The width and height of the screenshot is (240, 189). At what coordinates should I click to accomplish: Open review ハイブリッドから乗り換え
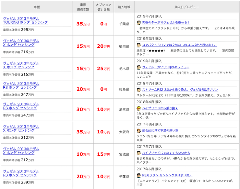pyautogui.click(x=160, y=108)
